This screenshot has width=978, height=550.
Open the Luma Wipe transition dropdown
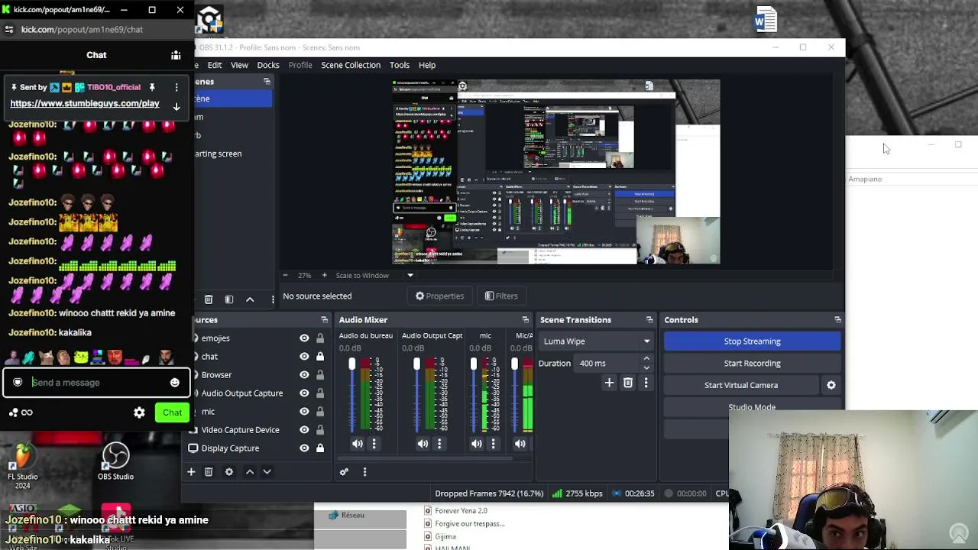(596, 341)
